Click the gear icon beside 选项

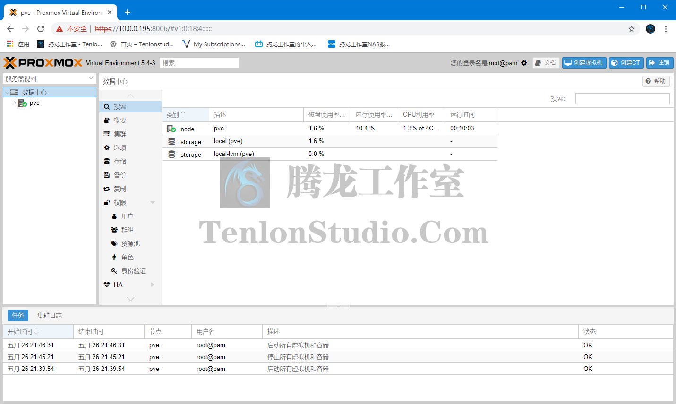click(x=107, y=148)
